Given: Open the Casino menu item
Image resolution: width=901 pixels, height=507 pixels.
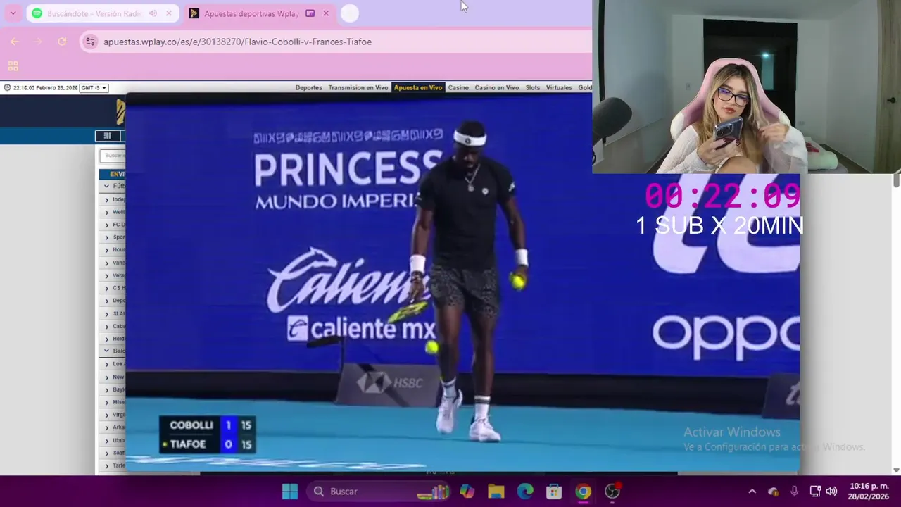Looking at the screenshot, I should (x=458, y=87).
